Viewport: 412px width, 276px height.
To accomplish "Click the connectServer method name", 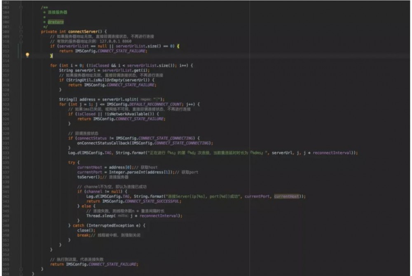I will [83, 31].
